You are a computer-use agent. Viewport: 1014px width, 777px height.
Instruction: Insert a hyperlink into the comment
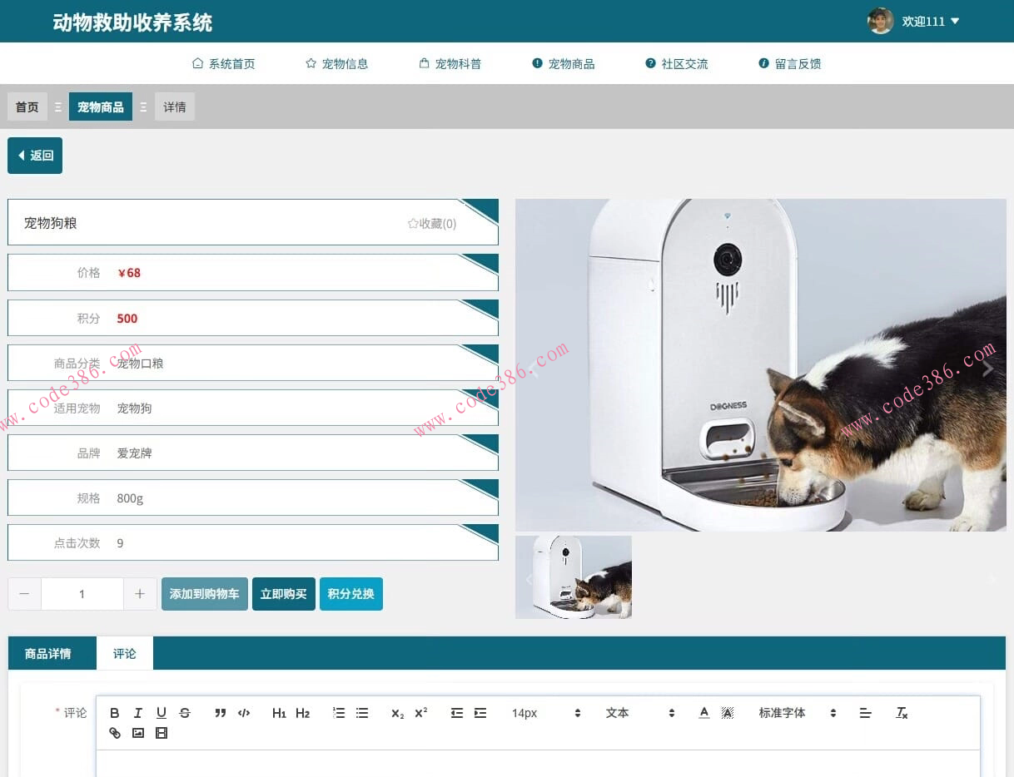(115, 733)
